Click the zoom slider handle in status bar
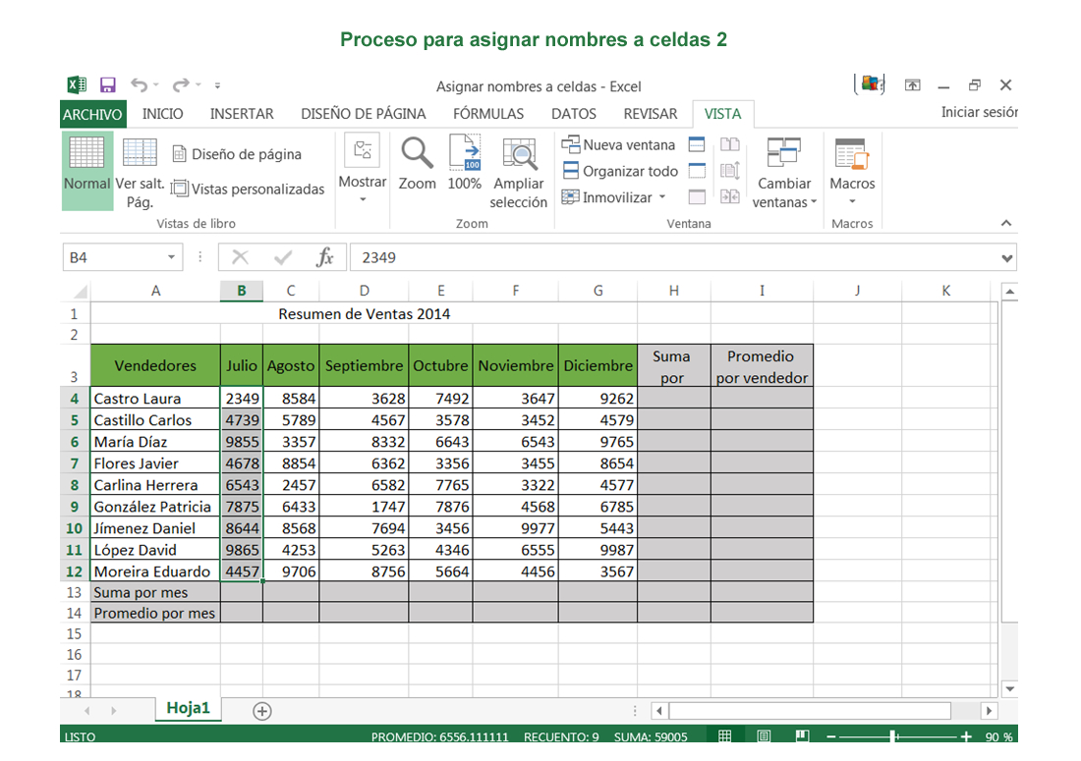Viewport: 1081px width, 761px height. (x=892, y=736)
